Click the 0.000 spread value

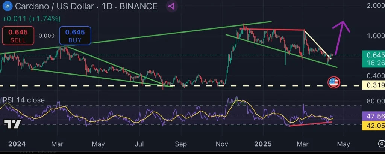pos(47,36)
